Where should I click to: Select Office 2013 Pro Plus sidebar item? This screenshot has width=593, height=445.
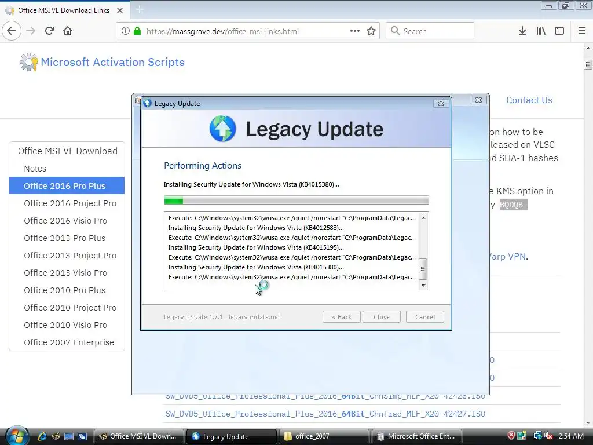65,238
